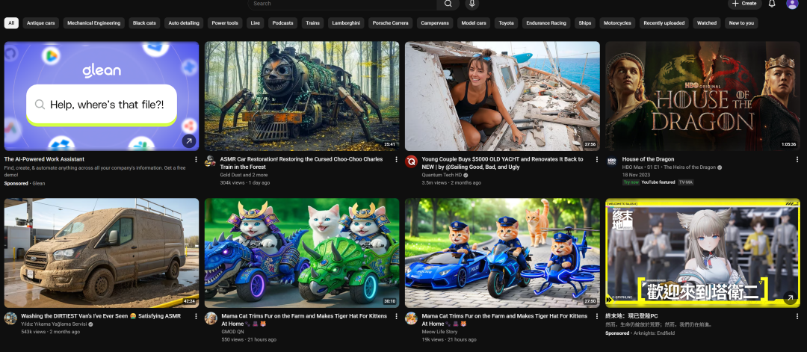The height and width of the screenshot is (352, 807).
Task: Click the Create button
Action: coord(743,4)
